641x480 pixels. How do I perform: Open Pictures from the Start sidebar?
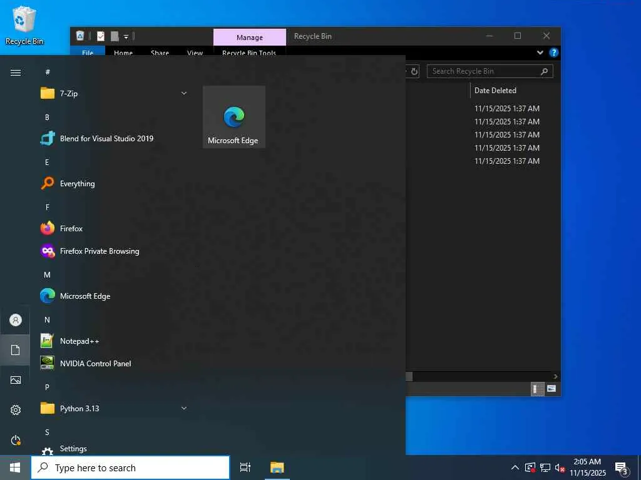click(x=16, y=380)
